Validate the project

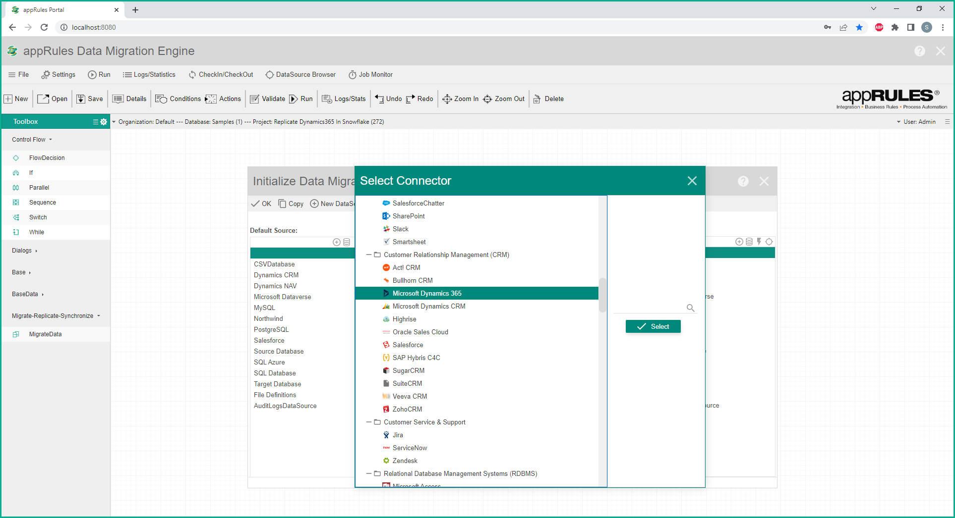click(x=268, y=99)
